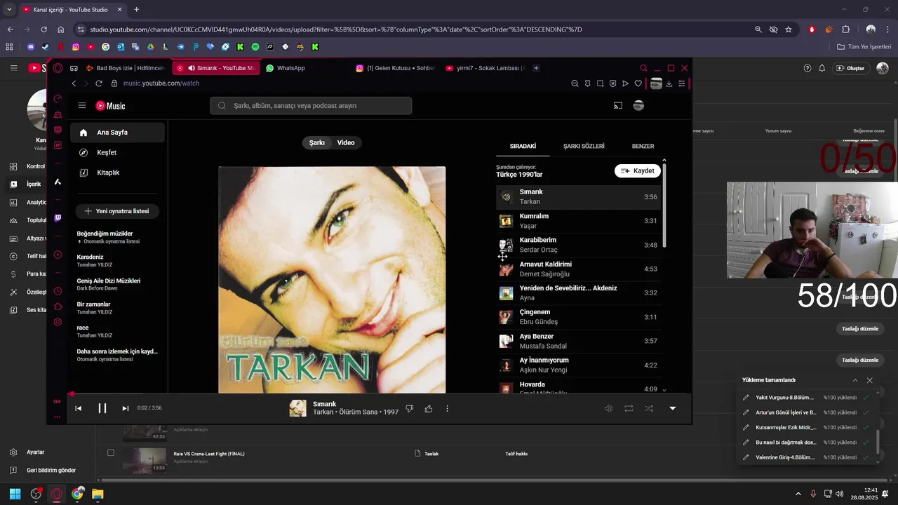Open Ayarlar in YouTube Studio sidebar
This screenshot has height=505, width=898.
(x=35, y=452)
